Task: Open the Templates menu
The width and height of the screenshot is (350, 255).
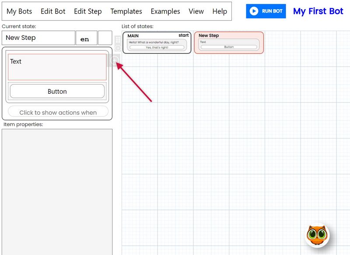Action: (x=126, y=11)
